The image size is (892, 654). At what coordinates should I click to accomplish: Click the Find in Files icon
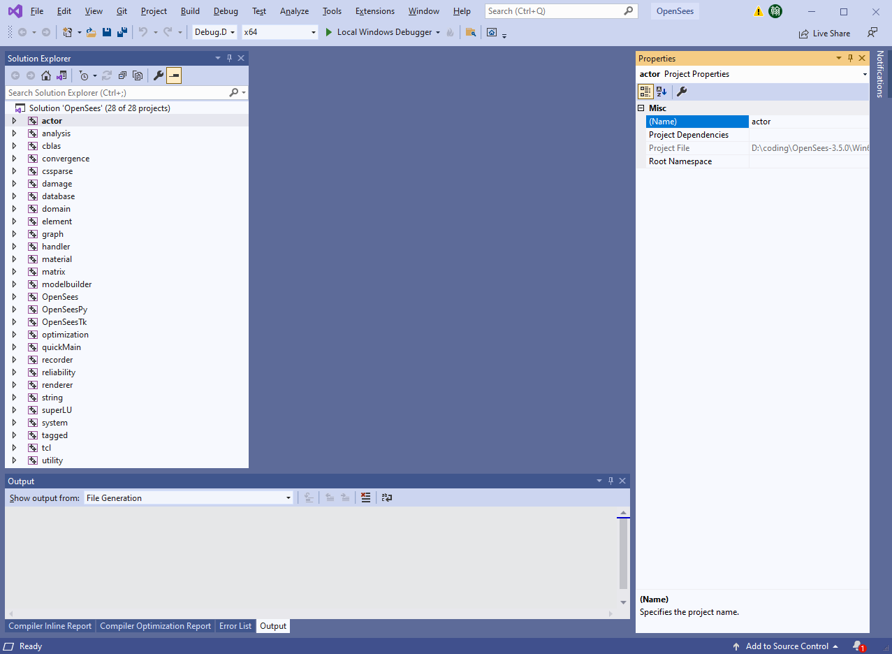pyautogui.click(x=471, y=32)
